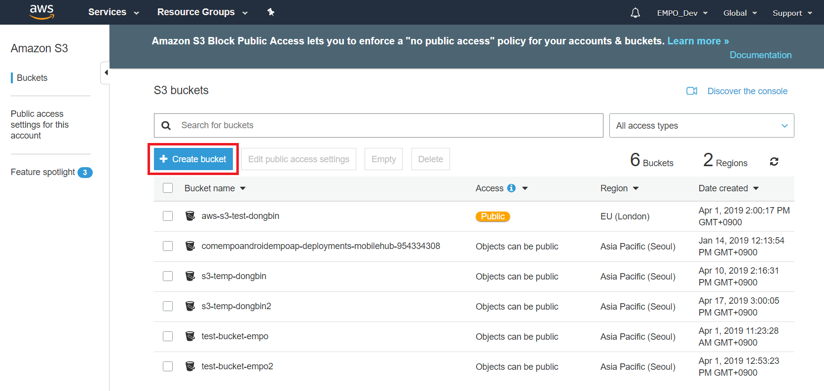Collapse the left sidebar arrow
Image resolution: width=824 pixels, height=391 pixels.
tap(106, 72)
